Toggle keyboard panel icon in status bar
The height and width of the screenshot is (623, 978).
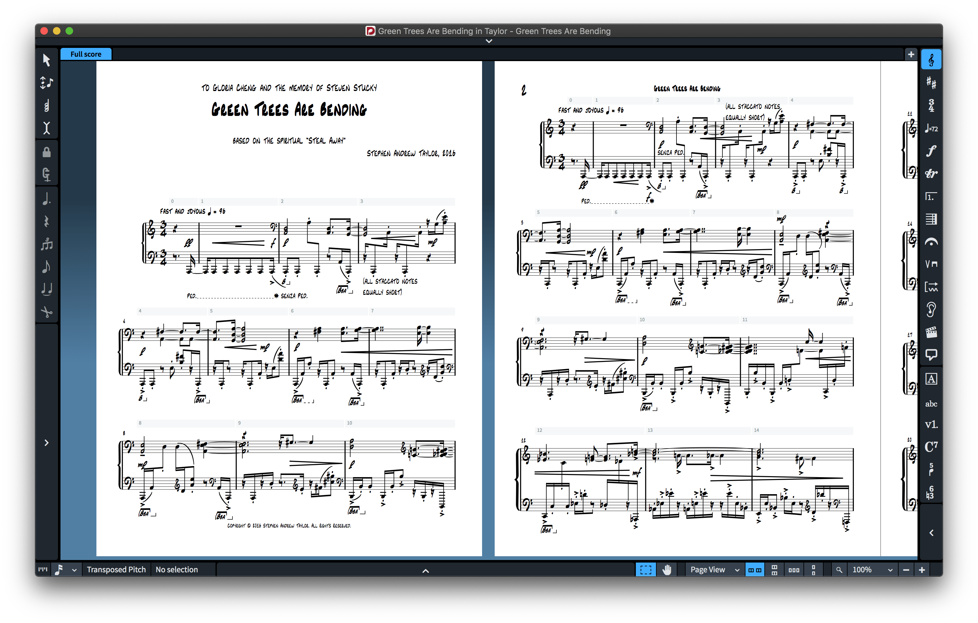43,569
